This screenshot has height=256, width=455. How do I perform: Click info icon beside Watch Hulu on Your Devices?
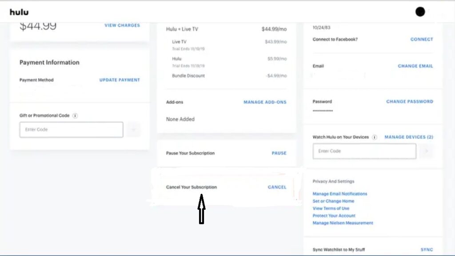[x=375, y=137]
